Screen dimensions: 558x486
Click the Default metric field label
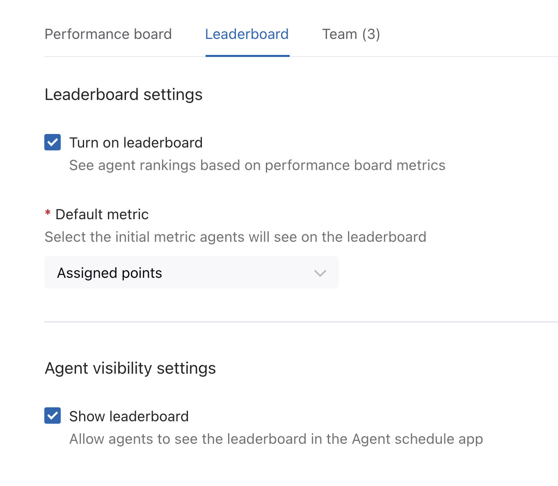tap(102, 214)
